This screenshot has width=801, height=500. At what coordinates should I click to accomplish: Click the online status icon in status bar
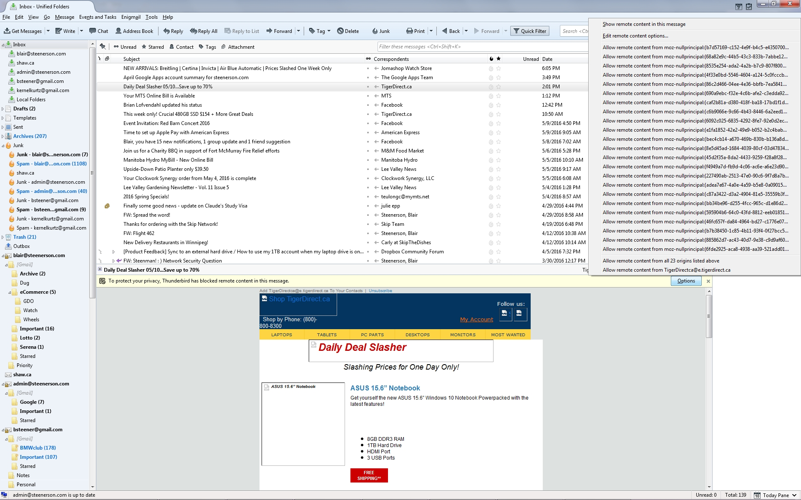[x=4, y=495]
